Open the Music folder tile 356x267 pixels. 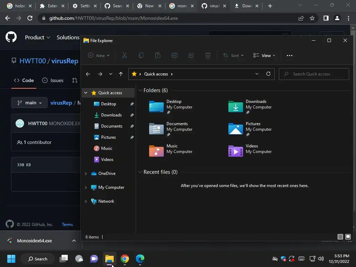click(x=171, y=151)
